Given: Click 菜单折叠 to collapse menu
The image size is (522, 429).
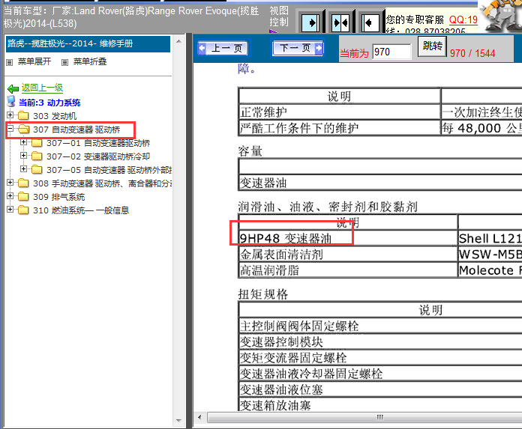Looking at the screenshot, I should pyautogui.click(x=90, y=61).
